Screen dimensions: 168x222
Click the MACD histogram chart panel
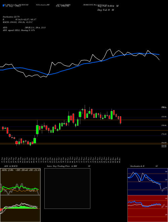click(20, 209)
